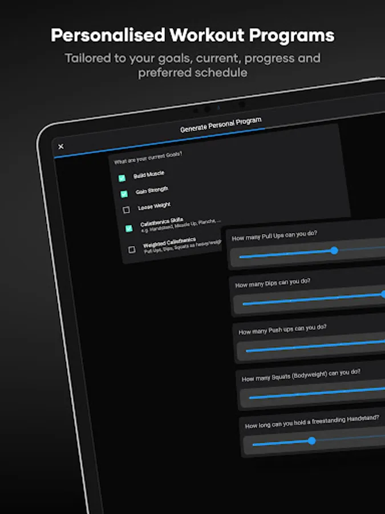
Task: Click 'How many Dips can you do?' label
Action: (x=273, y=283)
